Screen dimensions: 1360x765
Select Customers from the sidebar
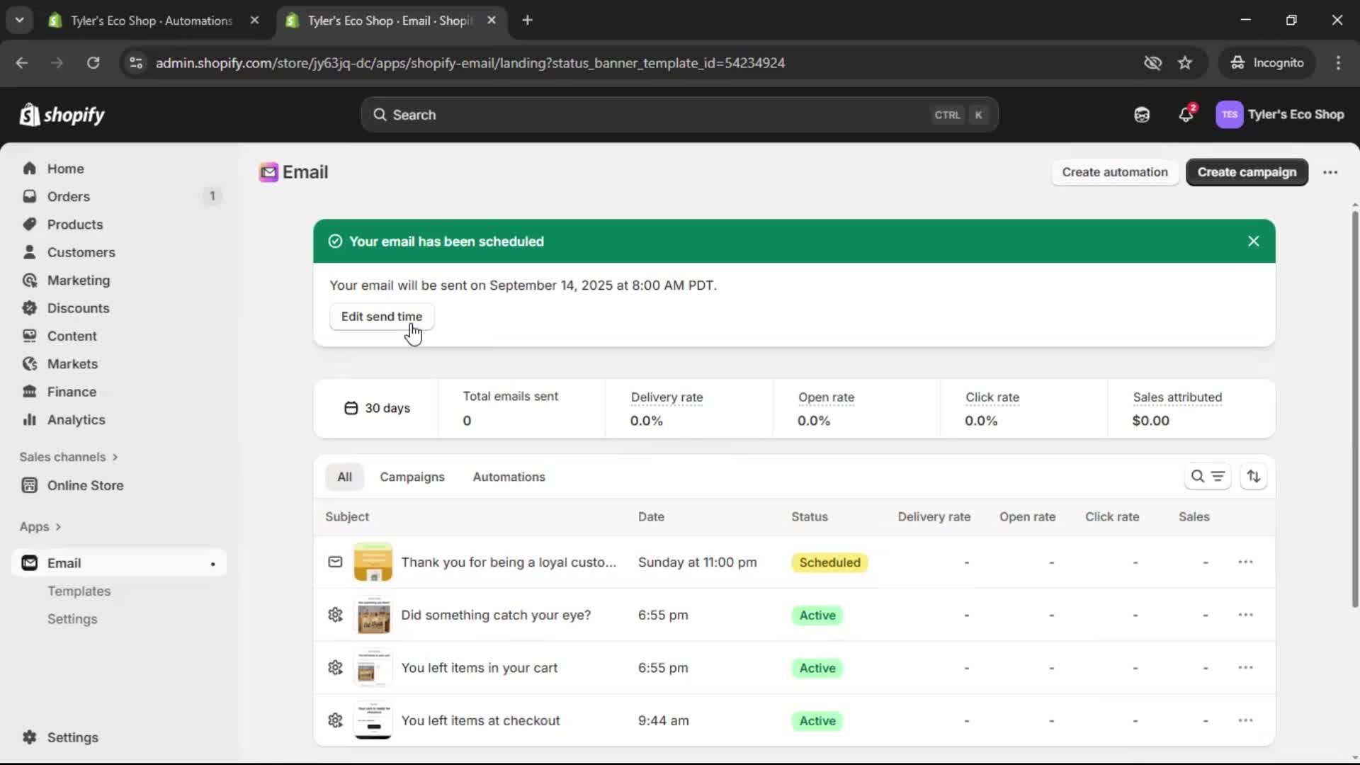click(x=81, y=251)
